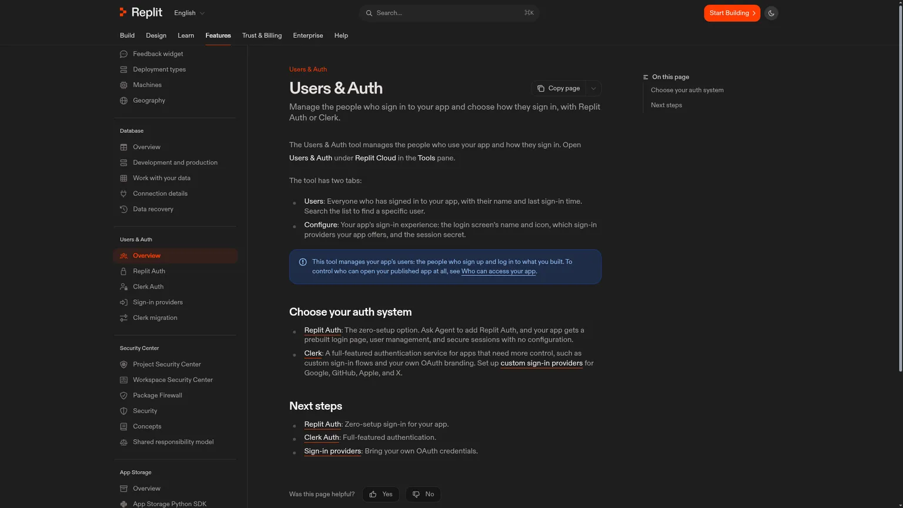This screenshot has height=508, width=903.
Task: Click the Work with your data grid icon
Action: 123,178
